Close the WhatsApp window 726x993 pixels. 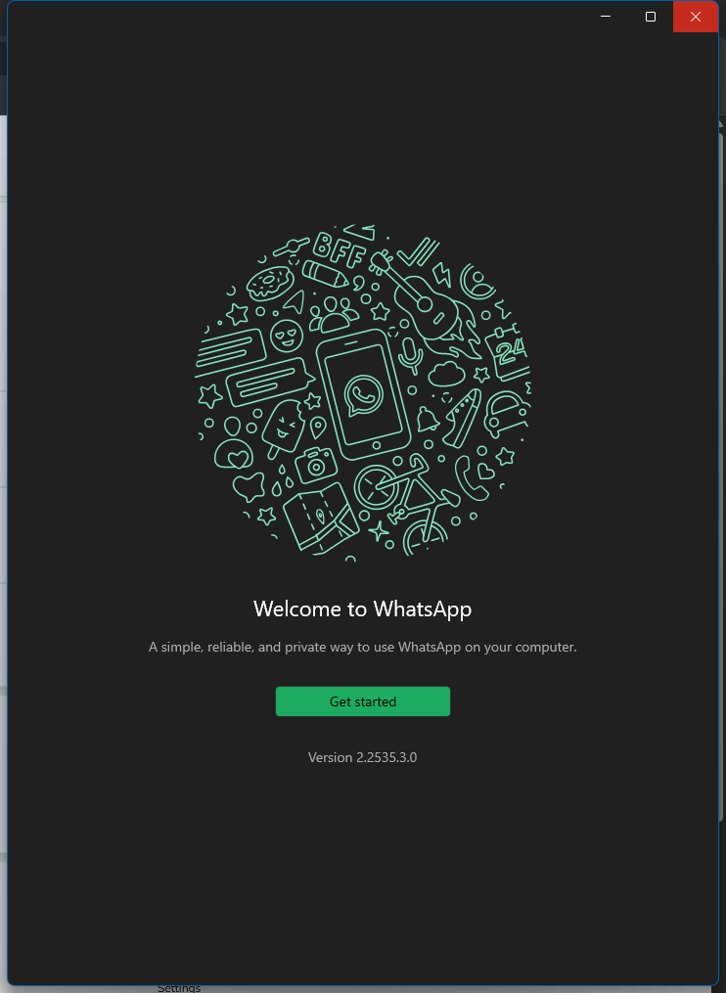[696, 17]
